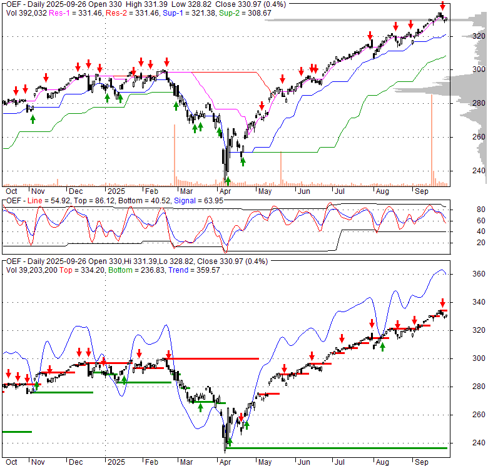Click the mid-May volume spike bar in top chart
The width and height of the screenshot is (488, 466).
[x=281, y=169]
